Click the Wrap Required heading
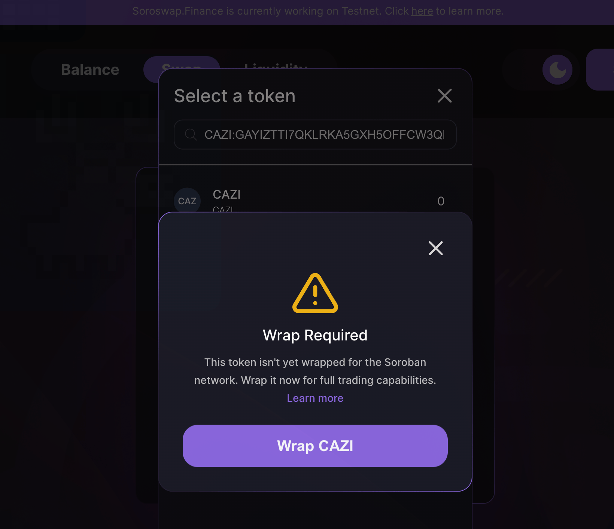Screen dimensions: 614x529 (315, 335)
